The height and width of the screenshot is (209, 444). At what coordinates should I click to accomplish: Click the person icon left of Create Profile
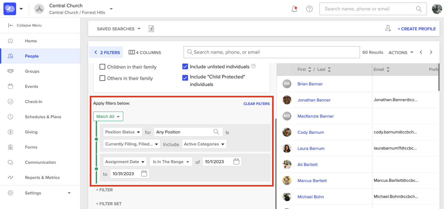[x=388, y=28]
